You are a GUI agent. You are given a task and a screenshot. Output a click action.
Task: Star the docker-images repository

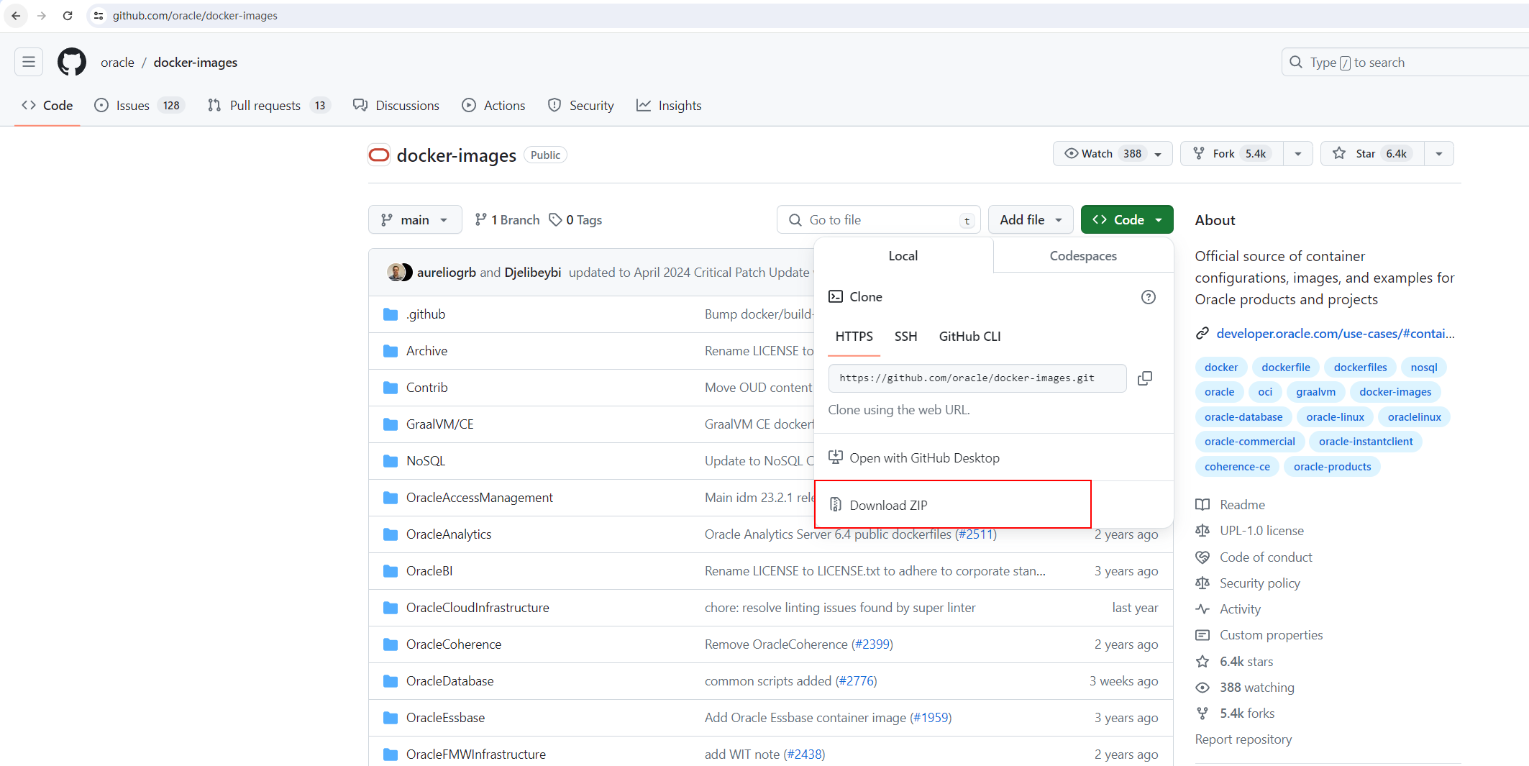(x=1372, y=154)
